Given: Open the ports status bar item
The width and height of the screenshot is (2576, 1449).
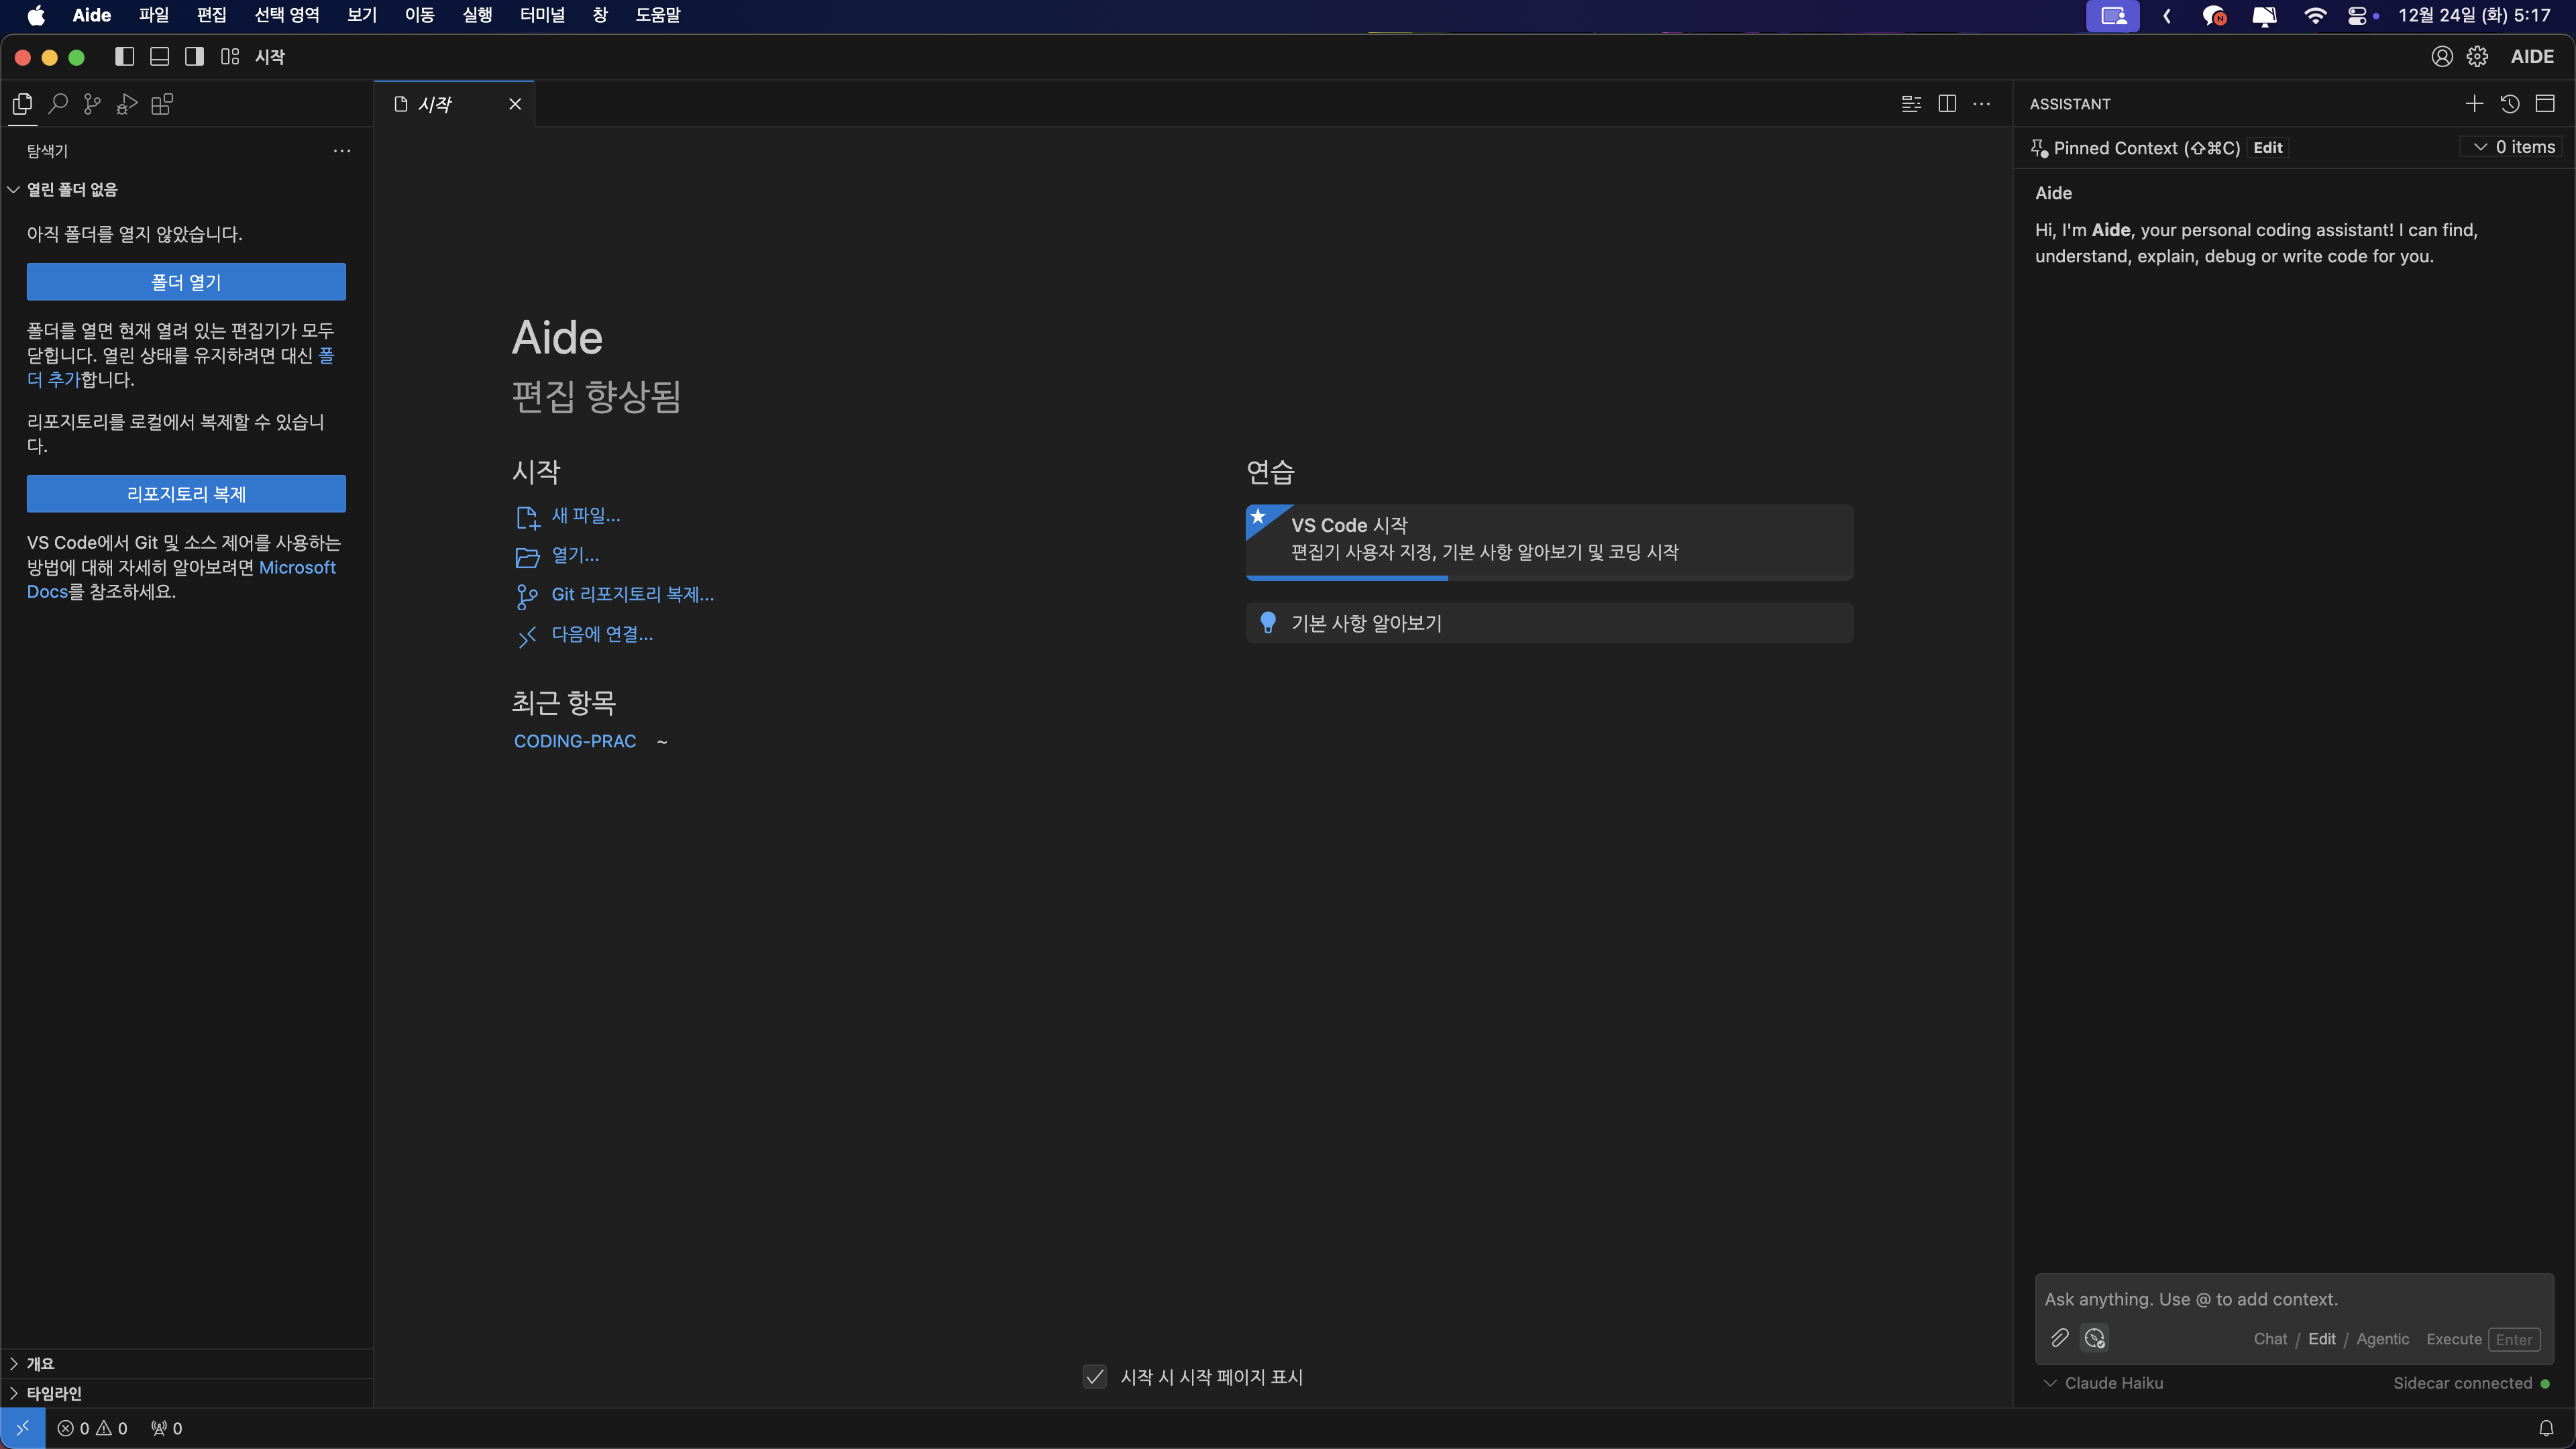Looking at the screenshot, I should coord(166,1428).
